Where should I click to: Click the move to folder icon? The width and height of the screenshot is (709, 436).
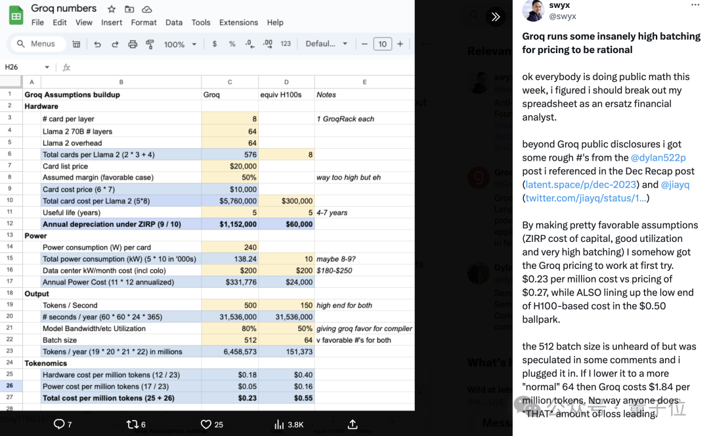(x=129, y=9)
